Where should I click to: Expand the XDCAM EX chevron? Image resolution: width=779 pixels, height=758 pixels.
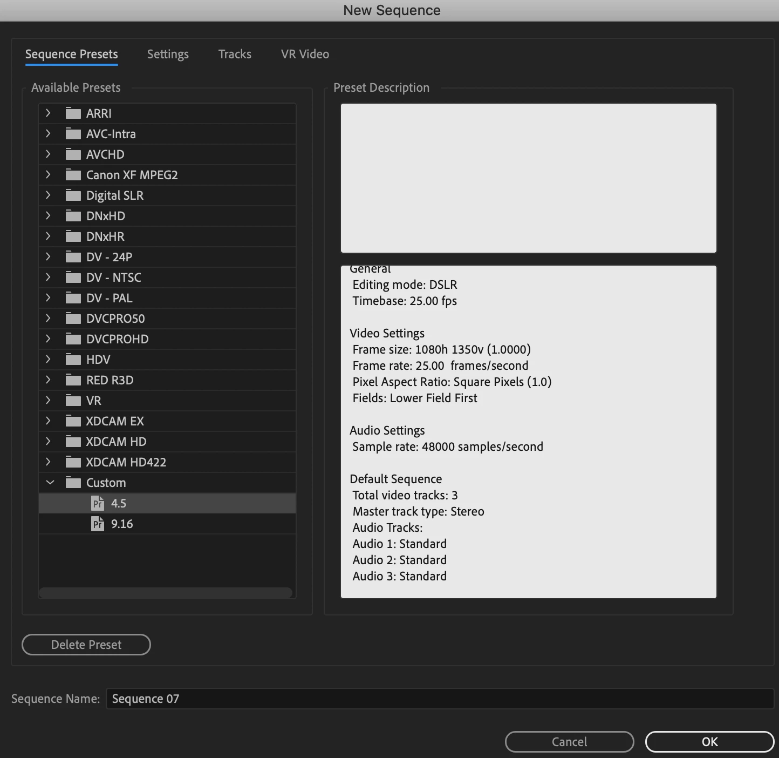(48, 421)
